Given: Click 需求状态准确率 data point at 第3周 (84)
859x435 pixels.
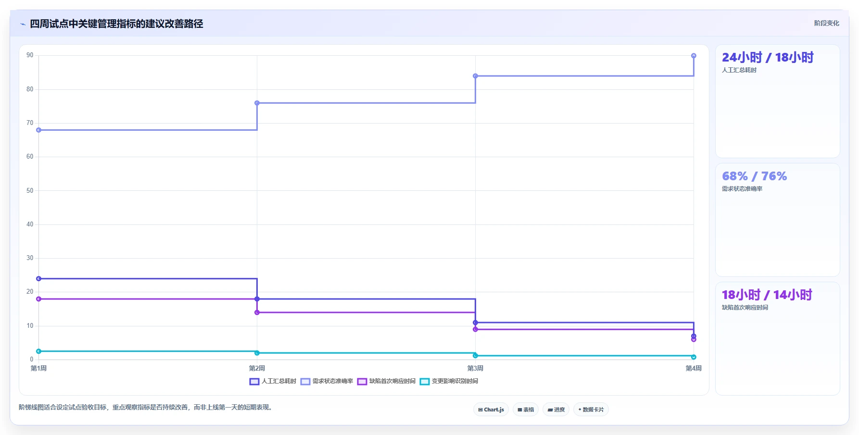Looking at the screenshot, I should point(475,76).
